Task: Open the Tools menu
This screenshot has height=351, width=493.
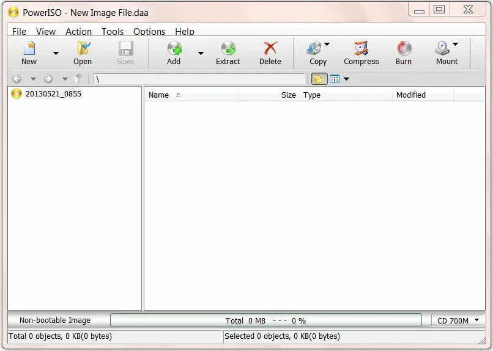Action: pyautogui.click(x=113, y=31)
